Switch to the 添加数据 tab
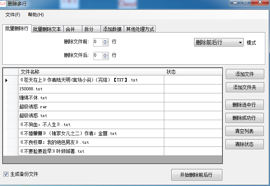270x186 pixels. 112,29
